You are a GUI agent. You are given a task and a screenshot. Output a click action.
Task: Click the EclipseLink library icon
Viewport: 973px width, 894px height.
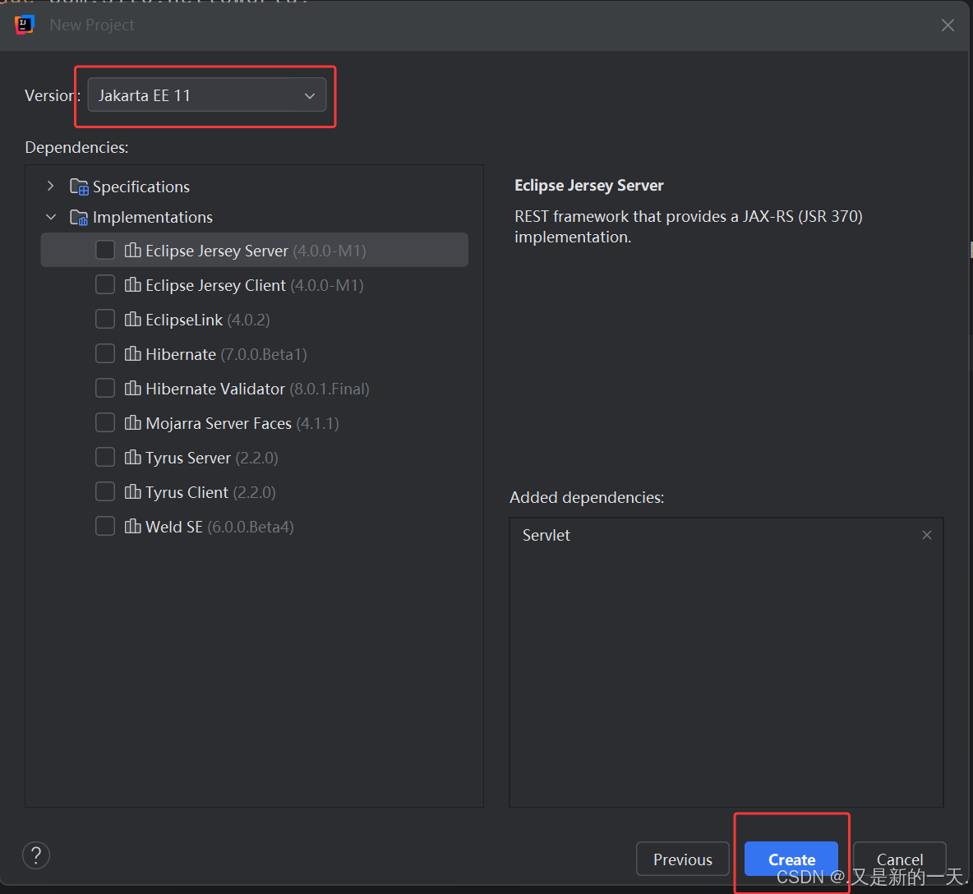133,319
